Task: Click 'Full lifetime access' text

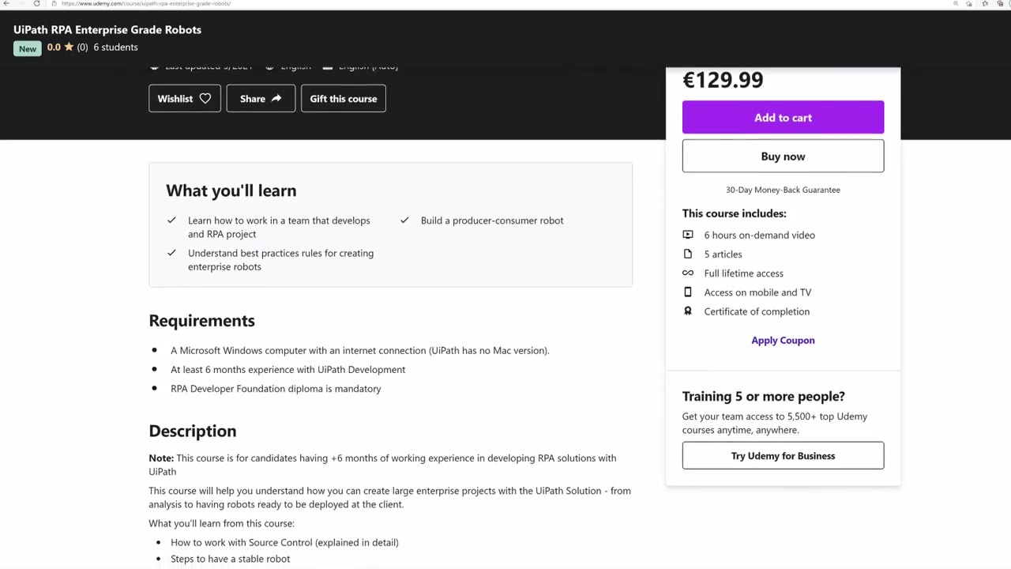Action: click(744, 273)
